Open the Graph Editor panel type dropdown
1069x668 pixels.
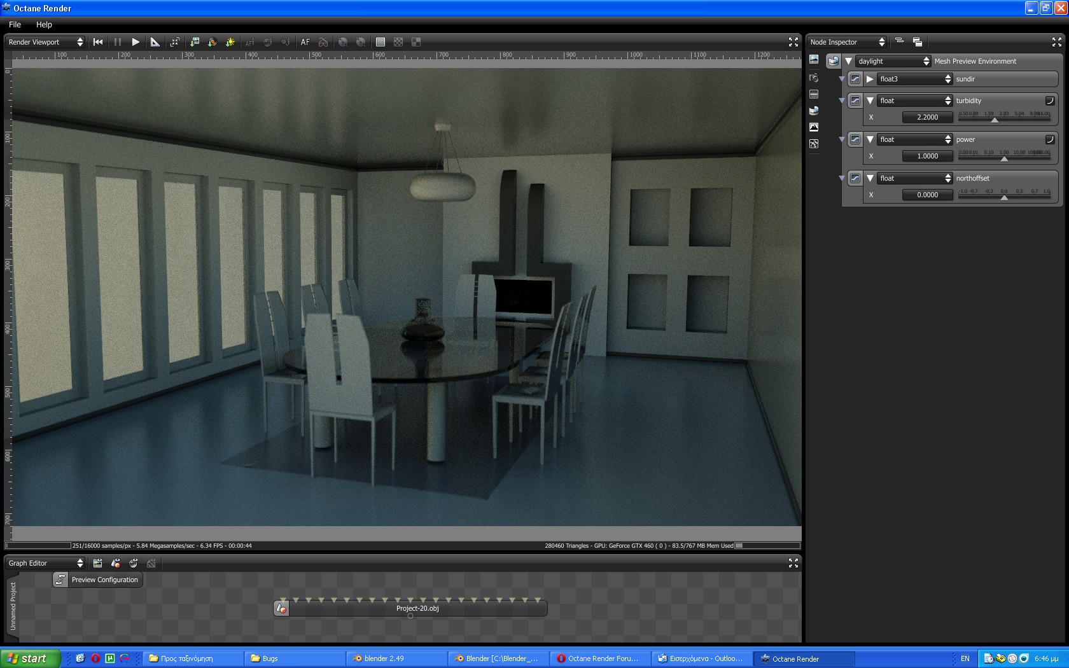coord(45,563)
